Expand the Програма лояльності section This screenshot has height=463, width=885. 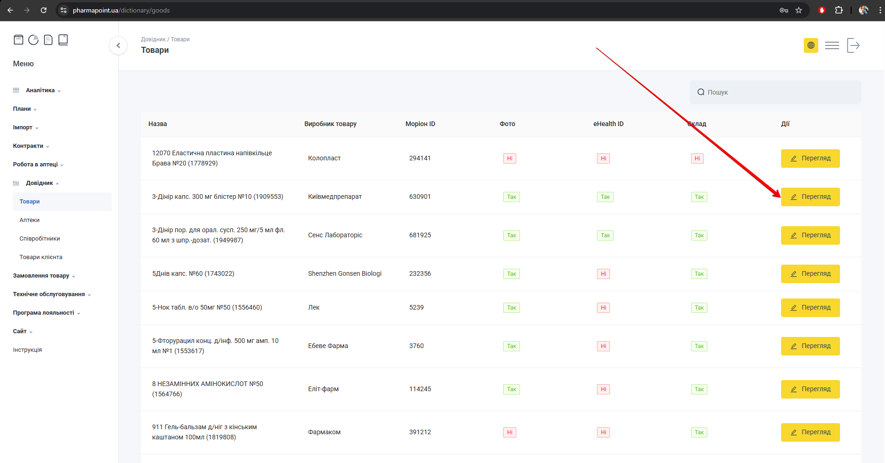coord(44,313)
